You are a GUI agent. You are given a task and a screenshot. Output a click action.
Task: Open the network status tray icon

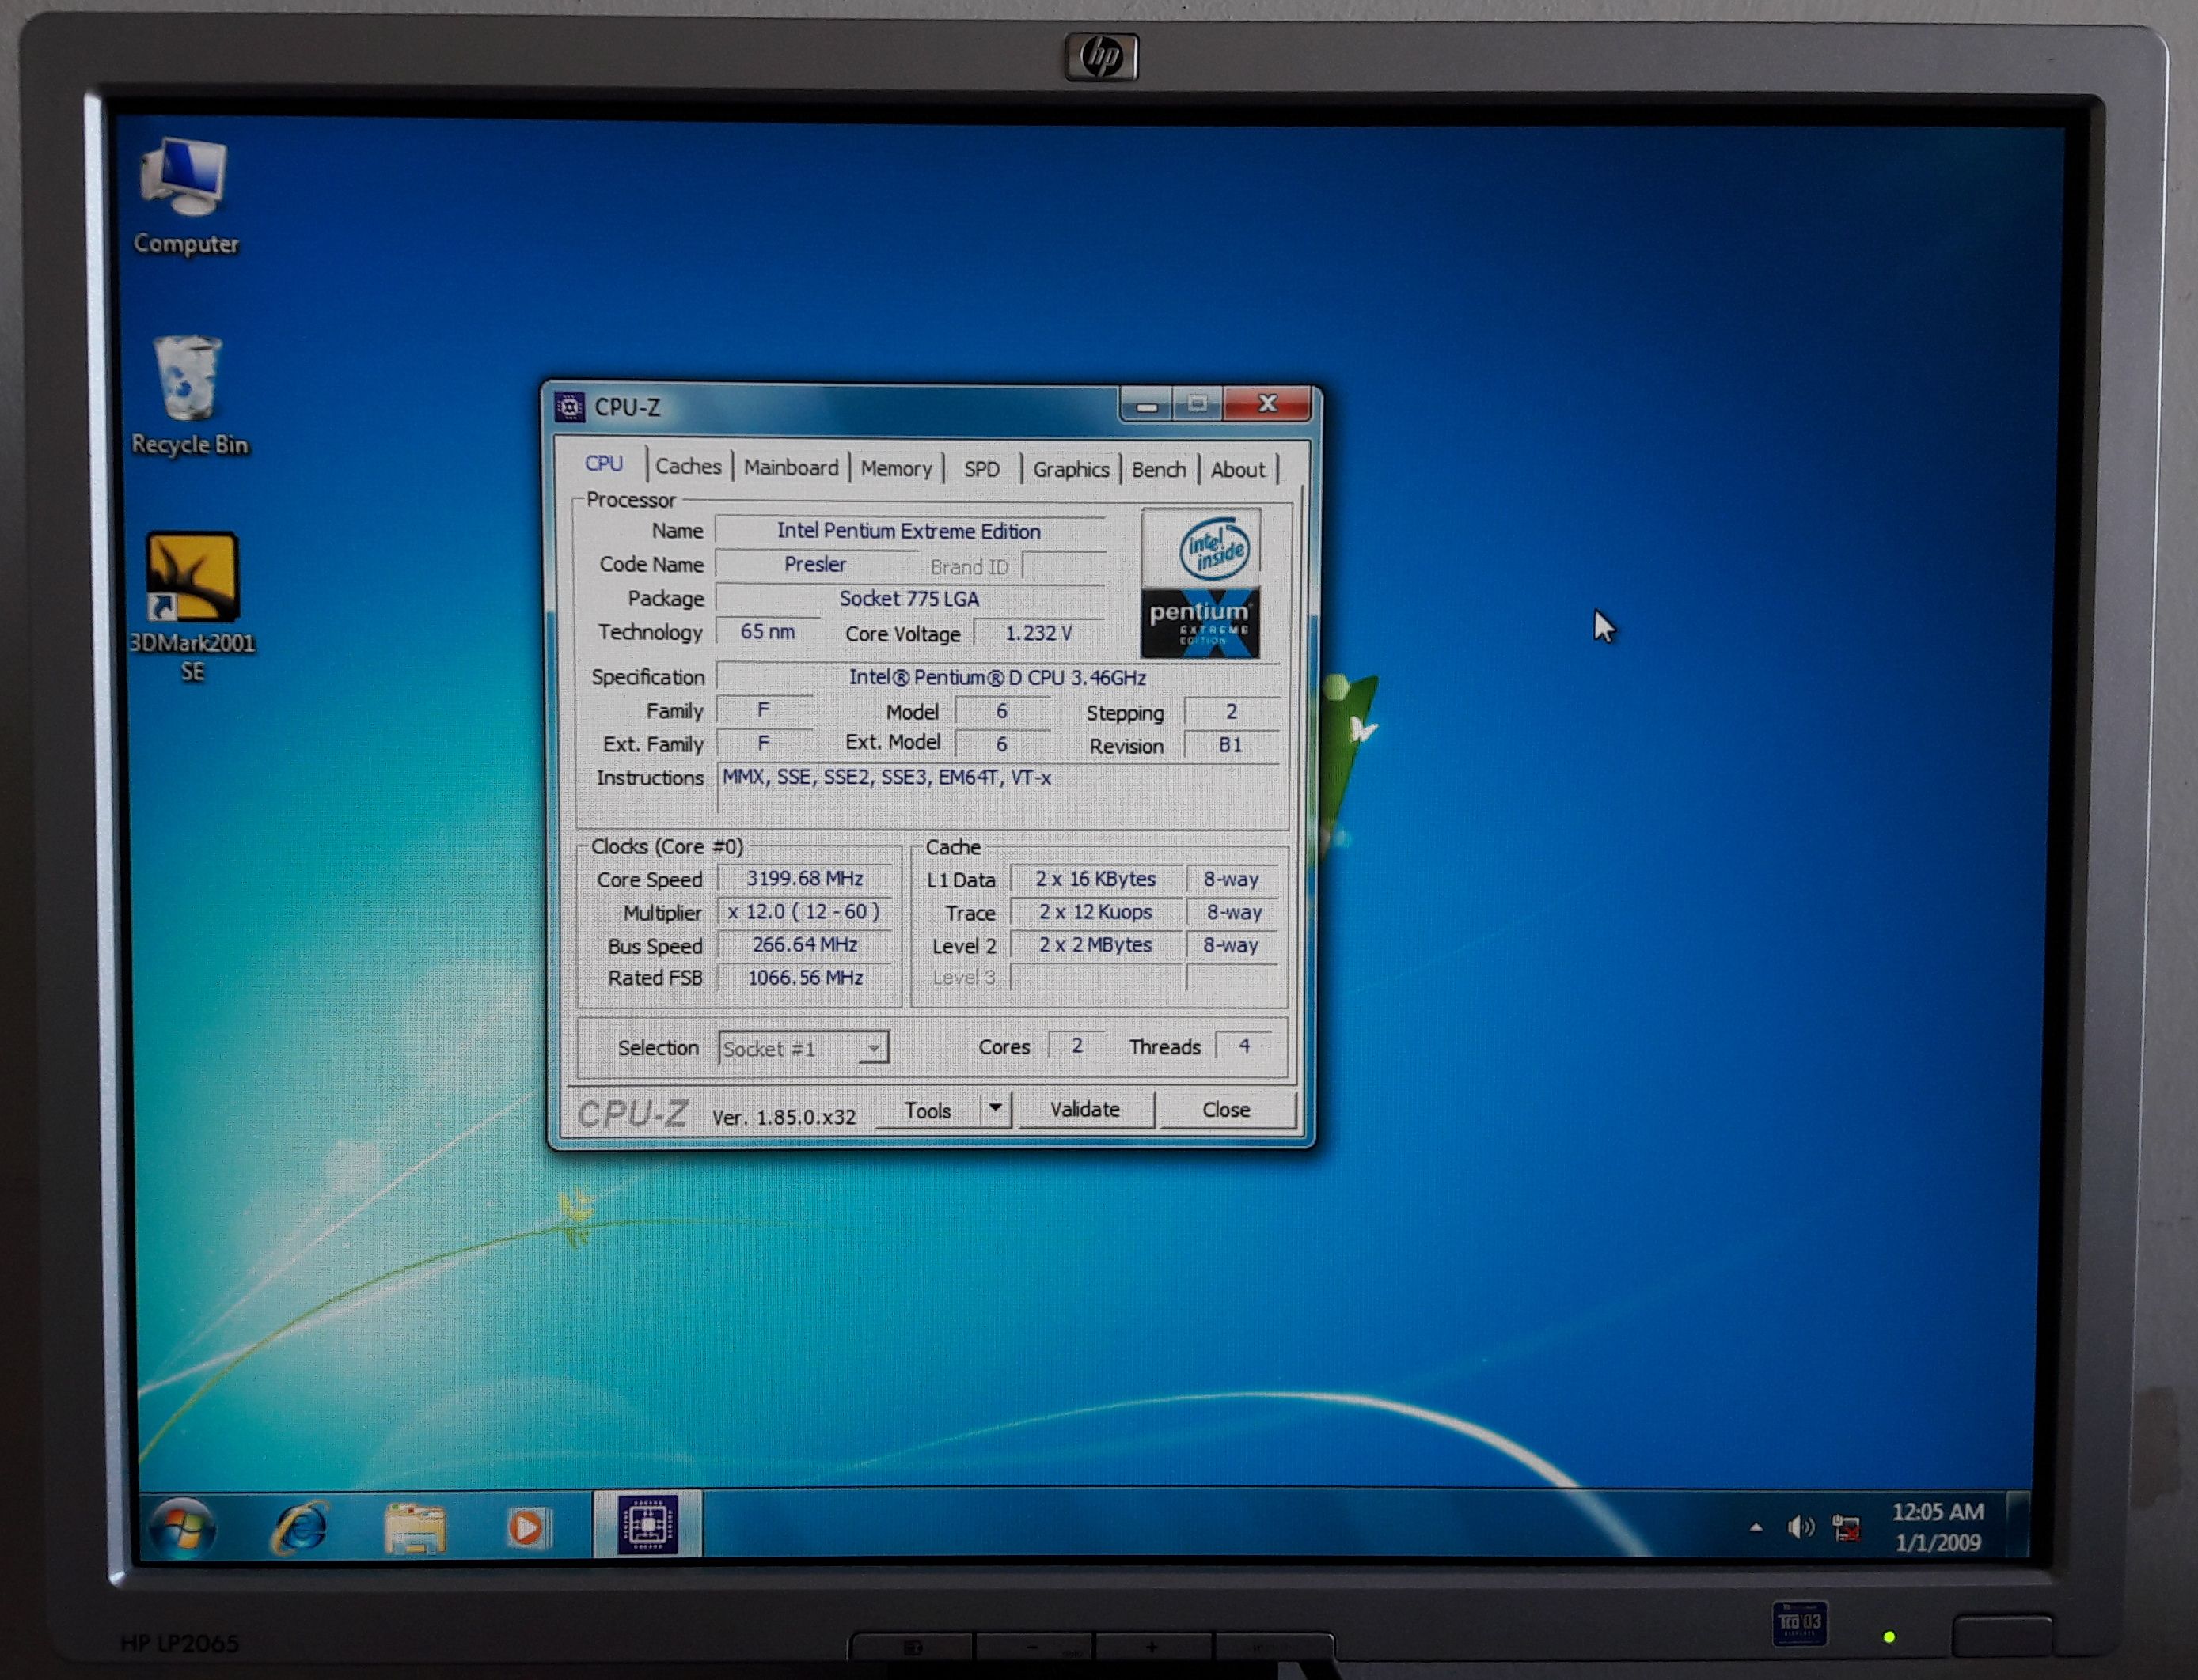[1846, 1528]
